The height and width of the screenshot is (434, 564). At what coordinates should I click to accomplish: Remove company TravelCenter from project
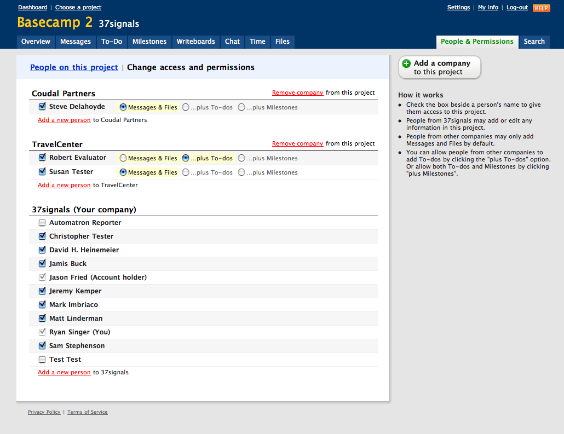[x=297, y=143]
